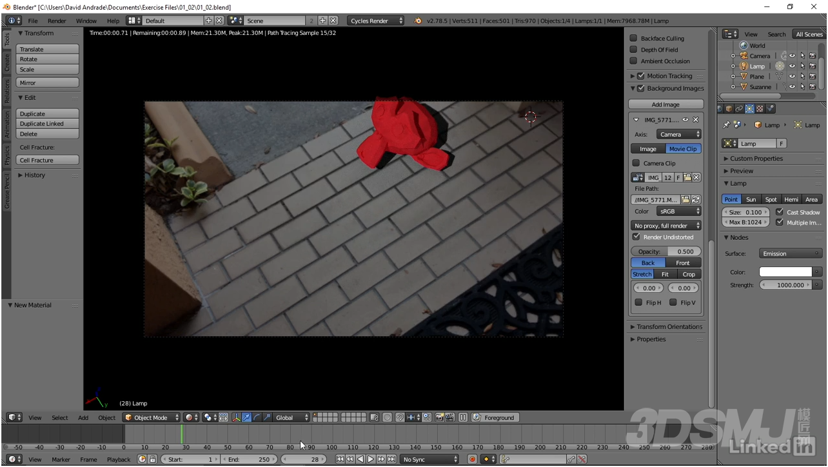Hide the Lamp object via eye icon
Viewport: 828px width, 467px height.
(792, 66)
